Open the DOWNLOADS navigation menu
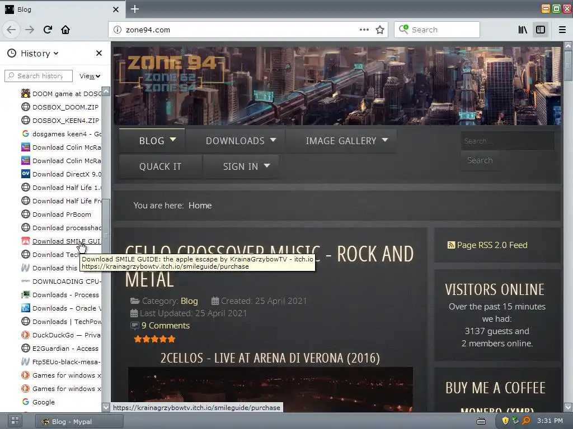 tap(236, 141)
